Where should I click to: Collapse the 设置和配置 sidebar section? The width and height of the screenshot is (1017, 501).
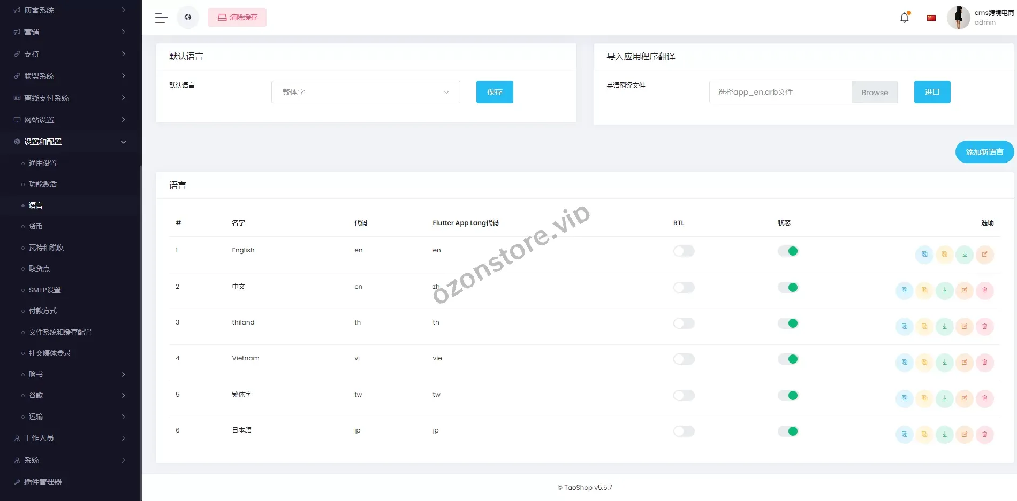click(x=70, y=141)
